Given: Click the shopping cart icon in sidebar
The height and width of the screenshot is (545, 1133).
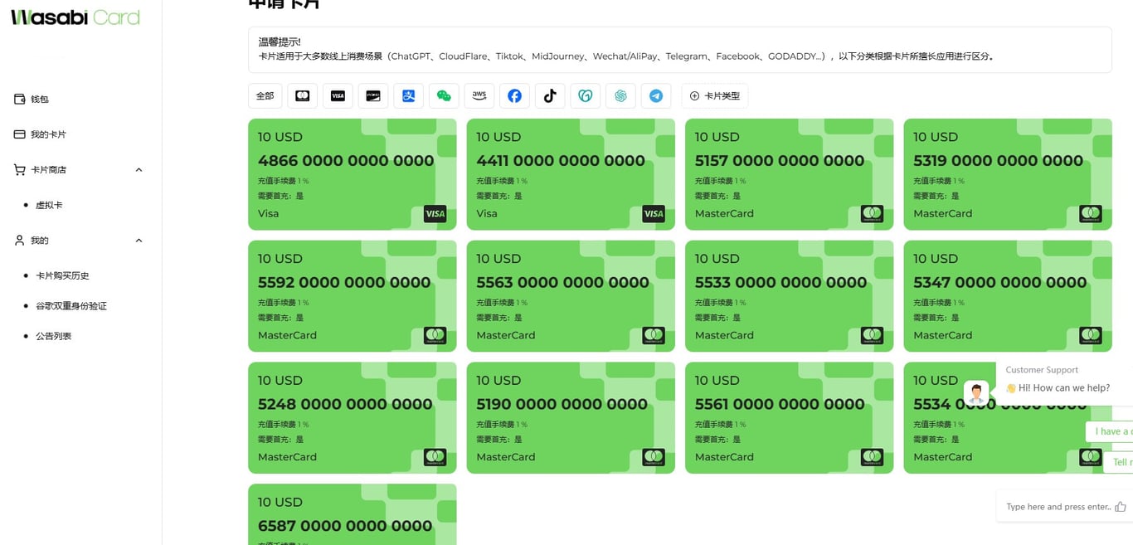Looking at the screenshot, I should 19,170.
